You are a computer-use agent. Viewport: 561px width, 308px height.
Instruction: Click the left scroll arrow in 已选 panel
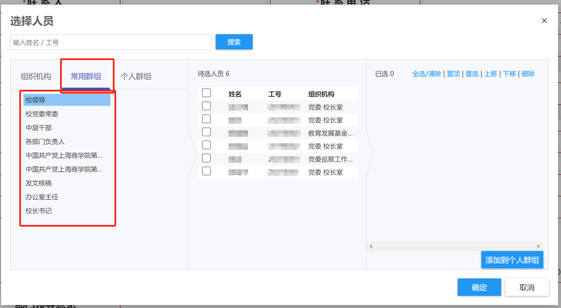point(371,246)
